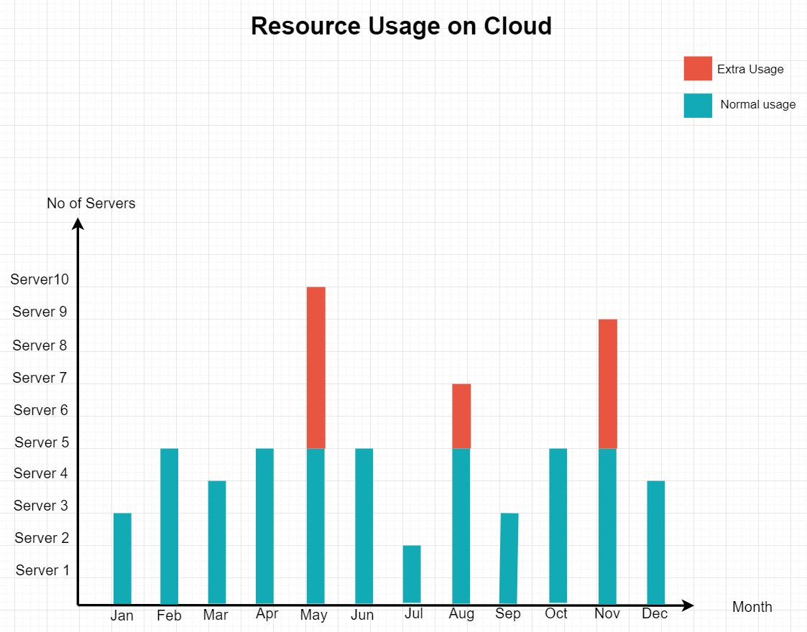This screenshot has width=807, height=632.
Task: Select the Month axis title
Action: coord(752,607)
